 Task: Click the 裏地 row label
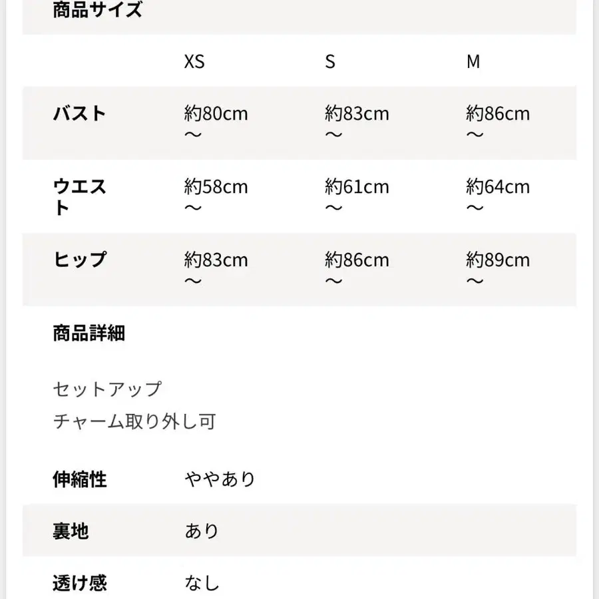(71, 531)
